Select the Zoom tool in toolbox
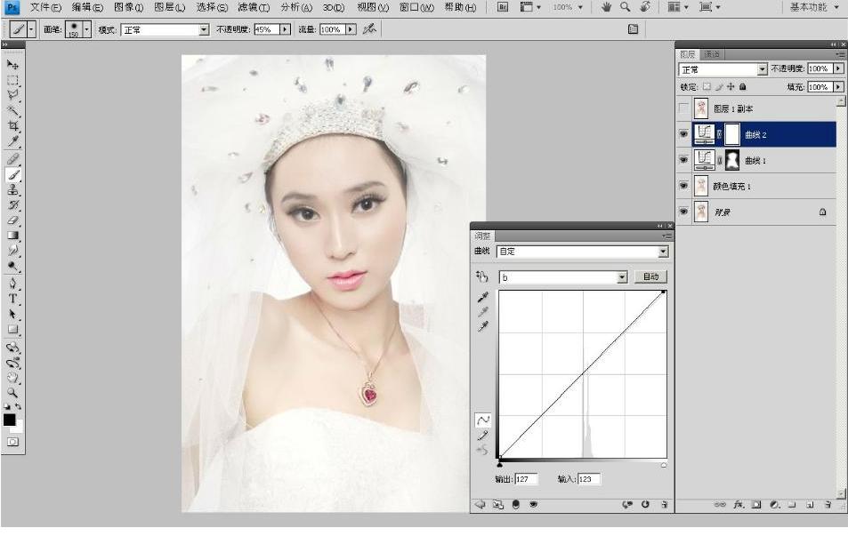Image resolution: width=848 pixels, height=536 pixels. (x=12, y=393)
